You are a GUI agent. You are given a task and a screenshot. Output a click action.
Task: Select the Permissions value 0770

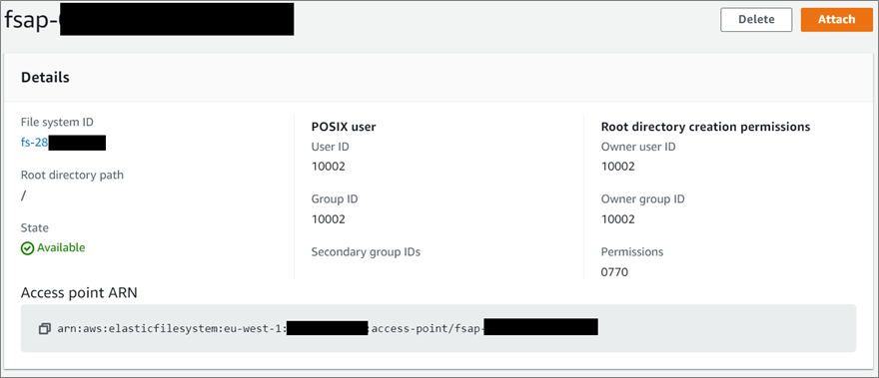[x=615, y=272]
